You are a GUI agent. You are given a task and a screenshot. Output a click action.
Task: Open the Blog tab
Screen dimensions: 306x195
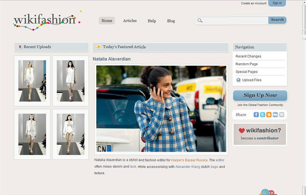pos(171,21)
